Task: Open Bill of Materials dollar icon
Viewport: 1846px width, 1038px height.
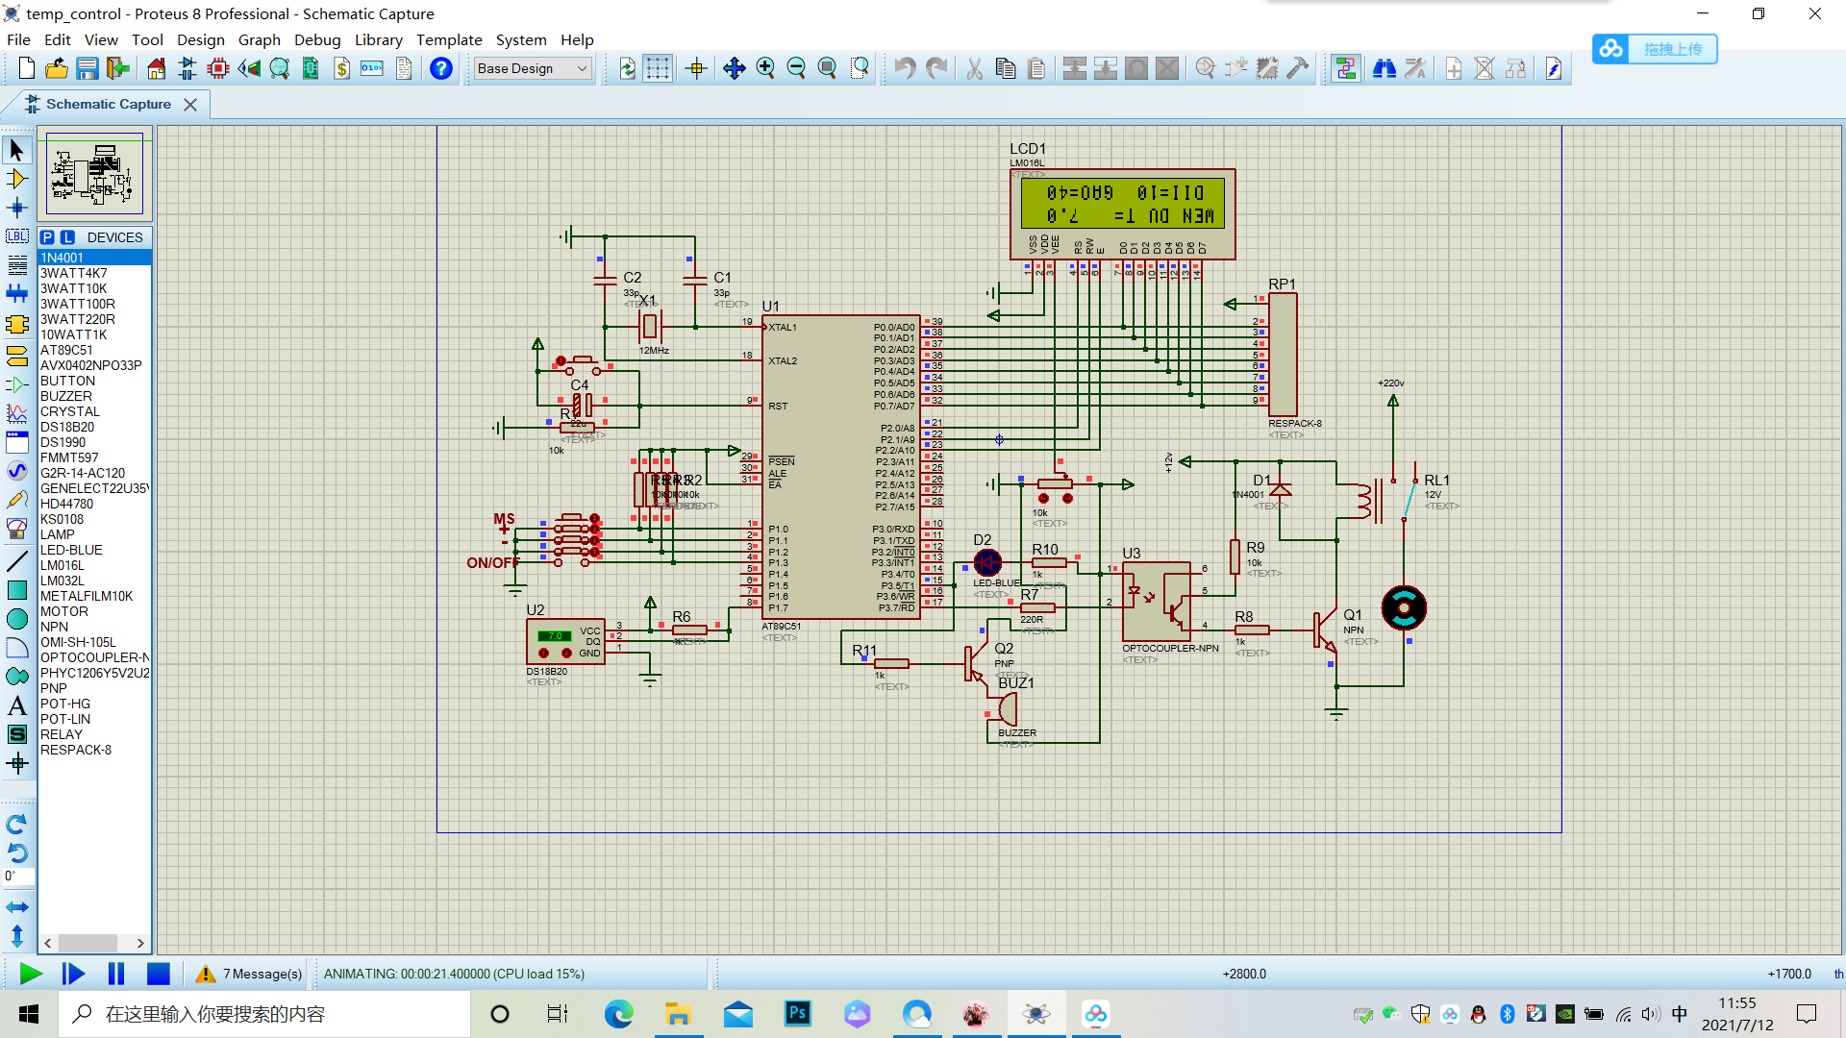Action: pyautogui.click(x=341, y=68)
